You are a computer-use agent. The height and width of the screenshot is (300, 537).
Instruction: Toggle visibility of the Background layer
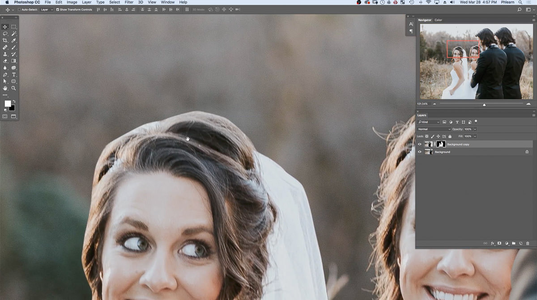tap(420, 152)
